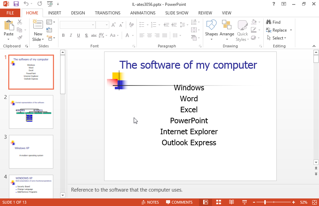
Task: Open Customize Quick Access Toolbar arrow
Action: [x=58, y=4]
